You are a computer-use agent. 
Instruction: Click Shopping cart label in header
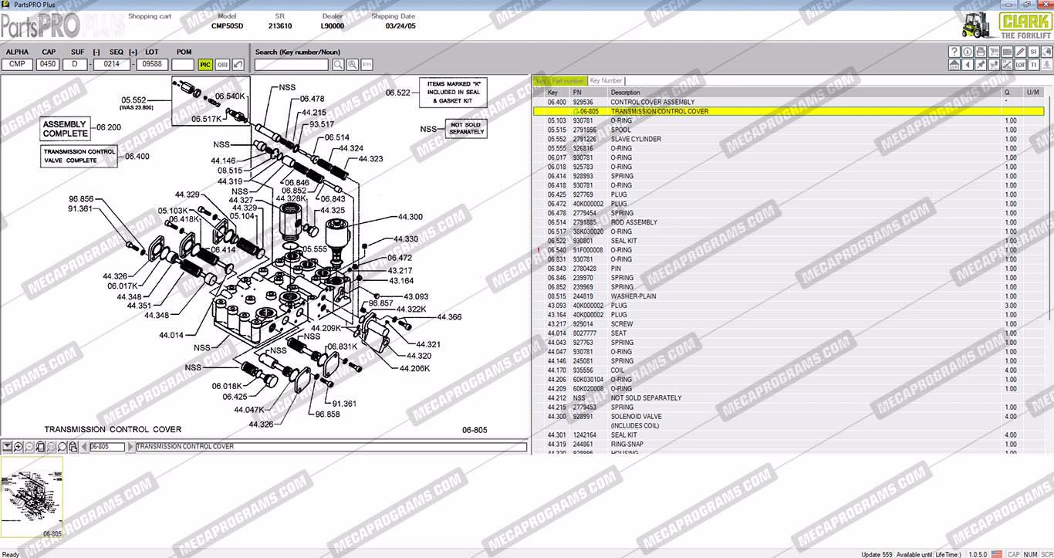(150, 16)
